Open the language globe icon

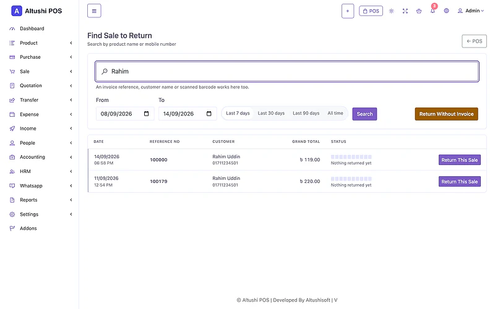click(446, 11)
